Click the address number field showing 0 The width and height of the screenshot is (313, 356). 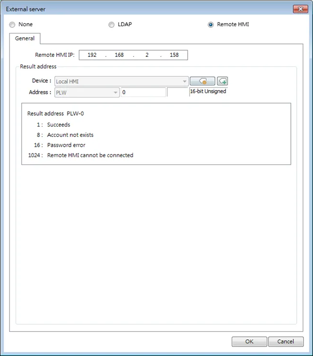(143, 92)
